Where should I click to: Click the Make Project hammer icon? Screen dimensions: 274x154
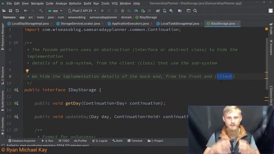pyautogui.click(x=41, y=11)
